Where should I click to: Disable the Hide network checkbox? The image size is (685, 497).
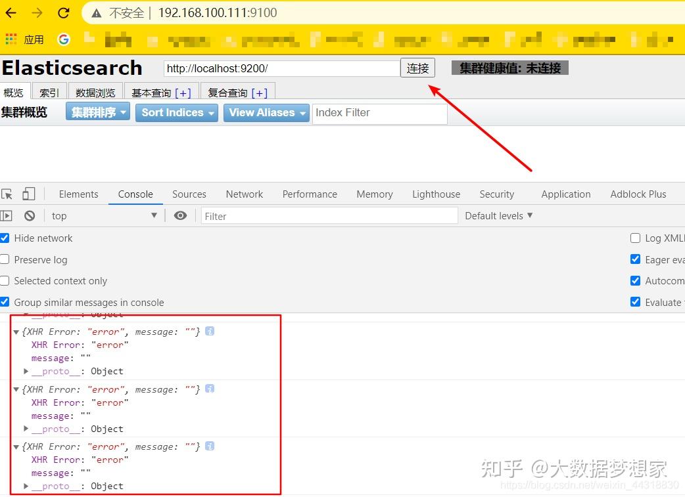(x=5, y=238)
